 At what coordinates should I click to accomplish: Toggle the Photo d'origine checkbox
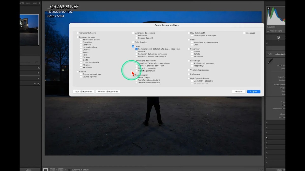click(x=268, y=31)
